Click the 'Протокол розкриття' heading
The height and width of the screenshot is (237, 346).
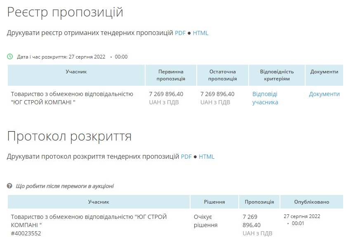click(x=69, y=136)
